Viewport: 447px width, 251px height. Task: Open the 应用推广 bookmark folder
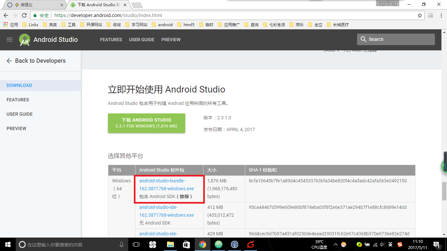pos(229,25)
